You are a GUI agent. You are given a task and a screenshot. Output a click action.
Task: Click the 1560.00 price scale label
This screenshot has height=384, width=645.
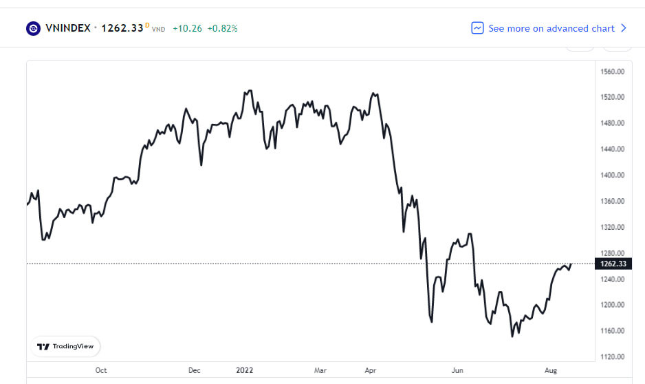tap(612, 72)
